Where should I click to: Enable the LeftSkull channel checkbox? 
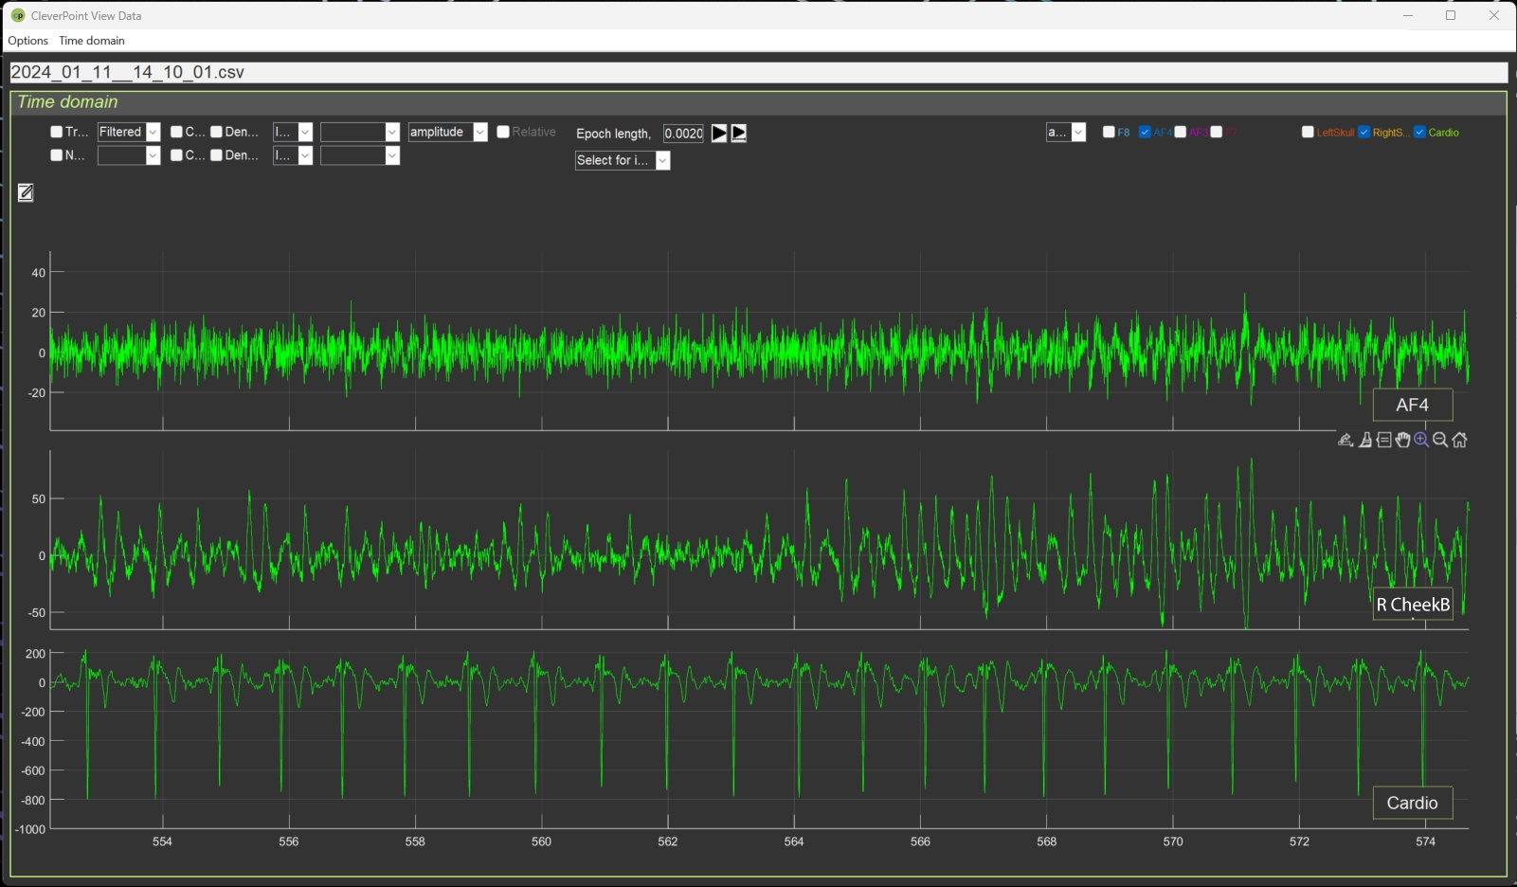pyautogui.click(x=1309, y=132)
